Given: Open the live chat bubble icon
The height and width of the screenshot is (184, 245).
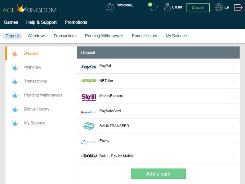Looking at the screenshot, I should [153, 6].
